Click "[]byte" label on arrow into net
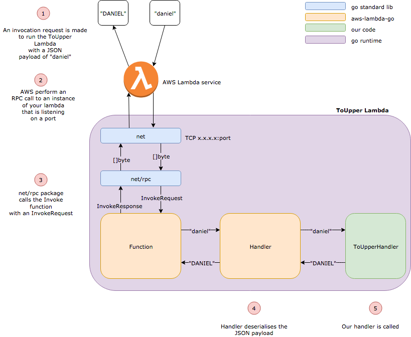411x337 pixels. [121, 160]
